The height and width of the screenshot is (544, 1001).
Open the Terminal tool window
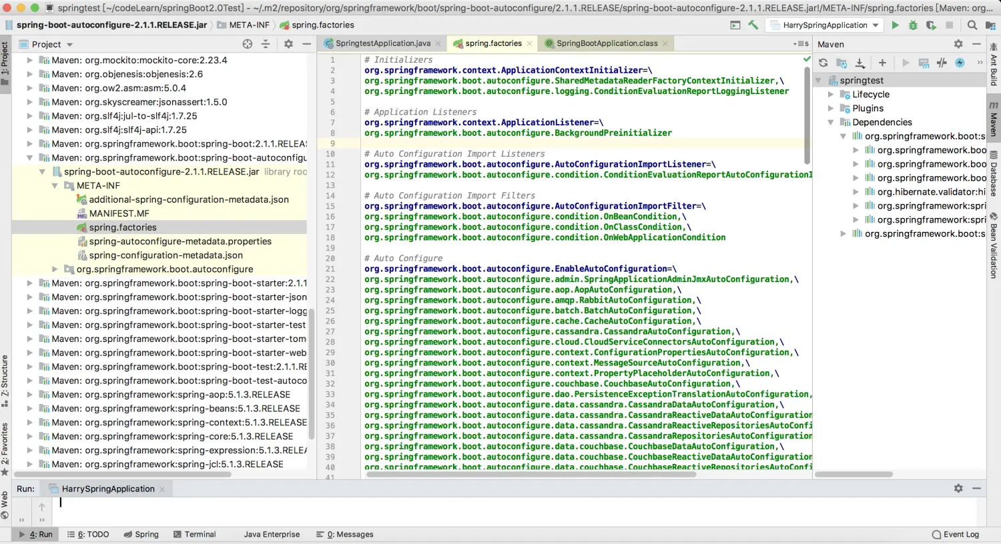[195, 535]
